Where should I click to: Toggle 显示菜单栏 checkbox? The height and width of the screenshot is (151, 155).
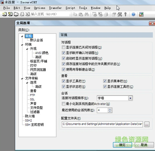[x=105, y=81]
